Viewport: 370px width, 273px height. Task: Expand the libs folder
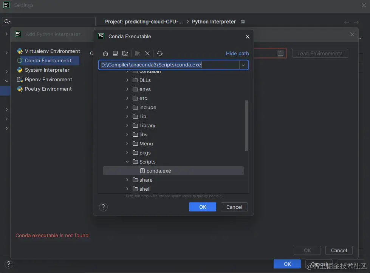click(127, 134)
